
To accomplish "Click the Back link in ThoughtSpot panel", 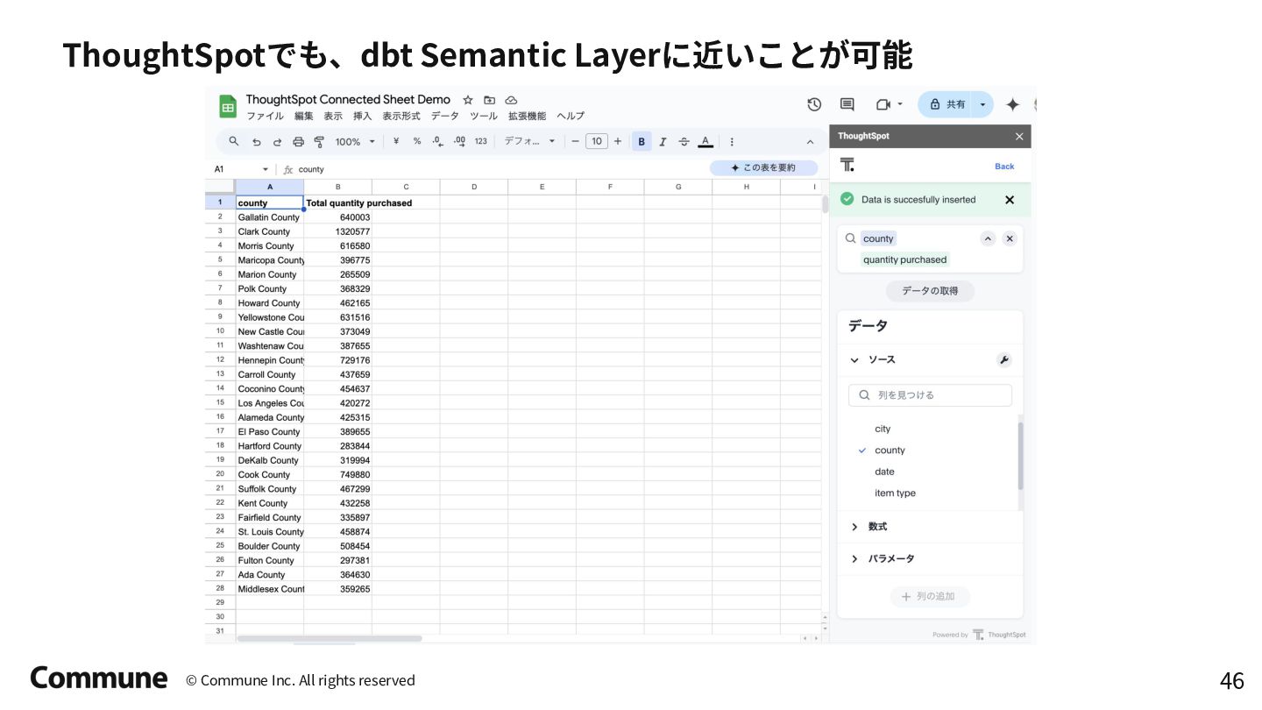I will pos(1004,167).
